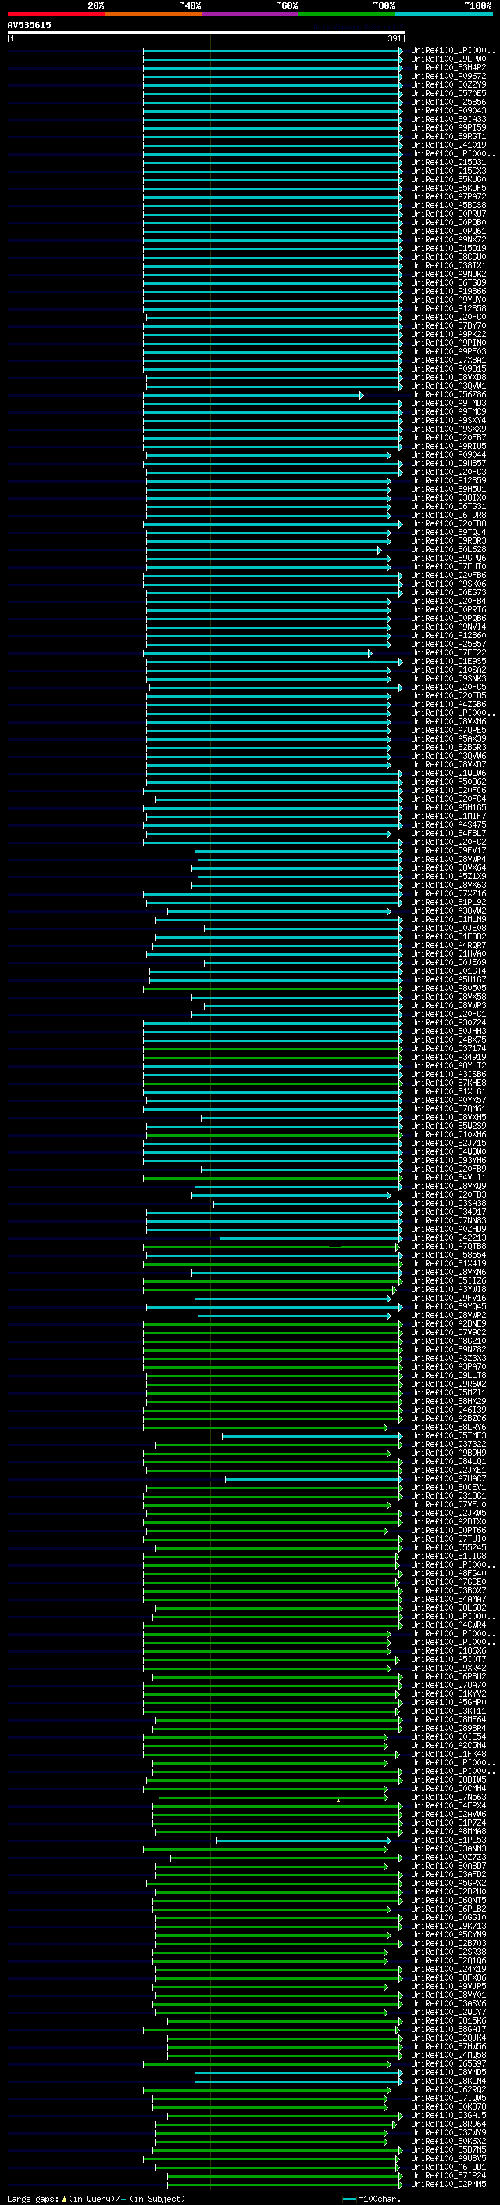This screenshot has width=500, height=2205.
Task: Open hit UniRef100_P25856
Action: coord(448,102)
